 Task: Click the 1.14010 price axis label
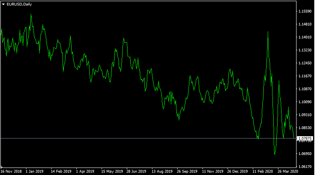[305, 37]
